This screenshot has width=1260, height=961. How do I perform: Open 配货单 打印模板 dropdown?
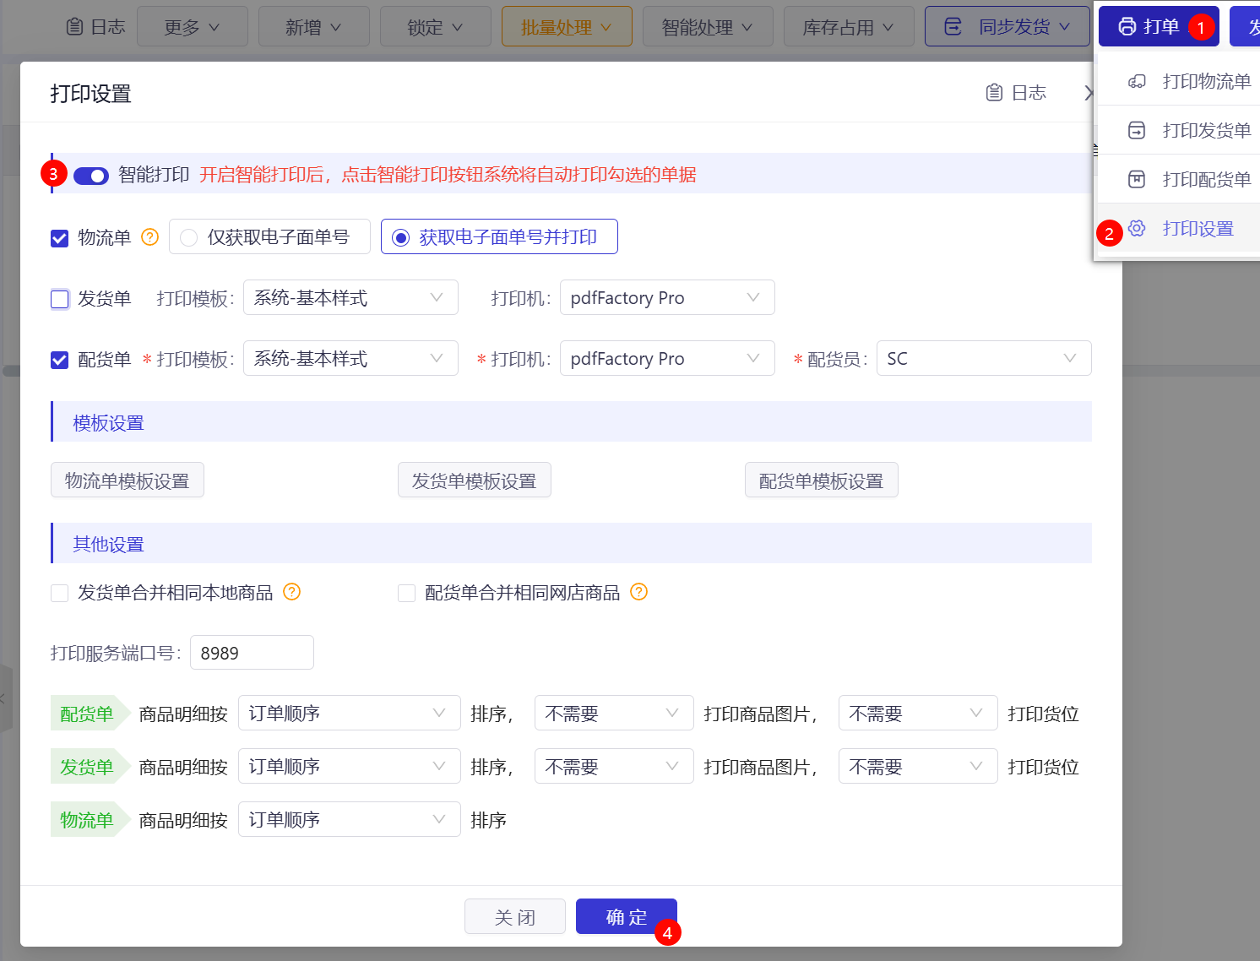coord(350,358)
